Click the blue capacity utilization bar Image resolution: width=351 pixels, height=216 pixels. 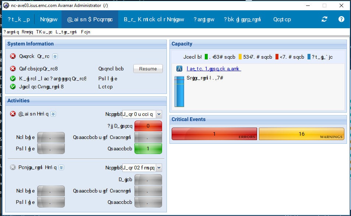tap(179, 92)
